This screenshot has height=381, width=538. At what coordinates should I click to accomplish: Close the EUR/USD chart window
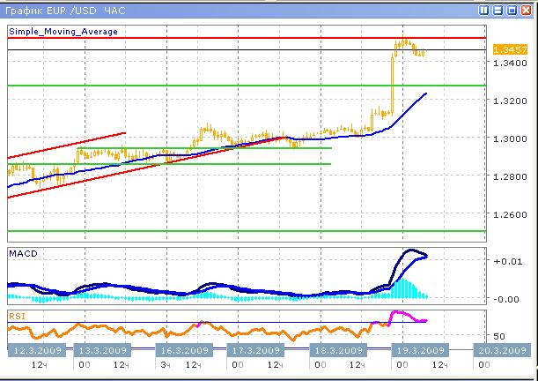[527, 10]
